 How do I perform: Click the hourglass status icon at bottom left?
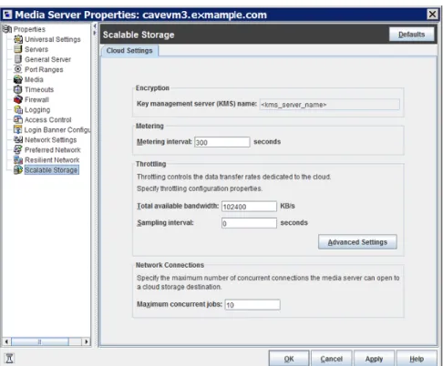click(x=9, y=359)
